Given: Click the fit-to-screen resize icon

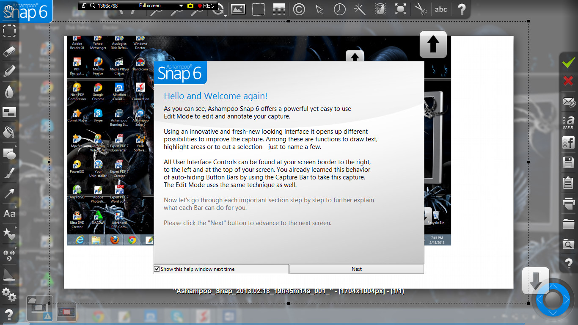Looking at the screenshot, I should click(400, 9).
